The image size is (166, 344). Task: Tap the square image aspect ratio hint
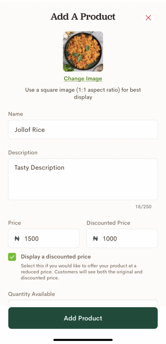(83, 93)
